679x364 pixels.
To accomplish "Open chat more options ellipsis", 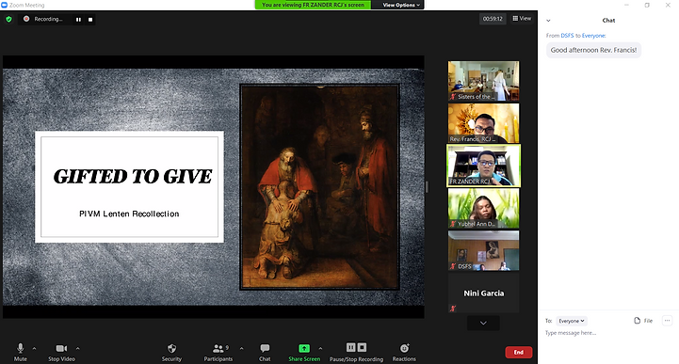I will (x=668, y=321).
